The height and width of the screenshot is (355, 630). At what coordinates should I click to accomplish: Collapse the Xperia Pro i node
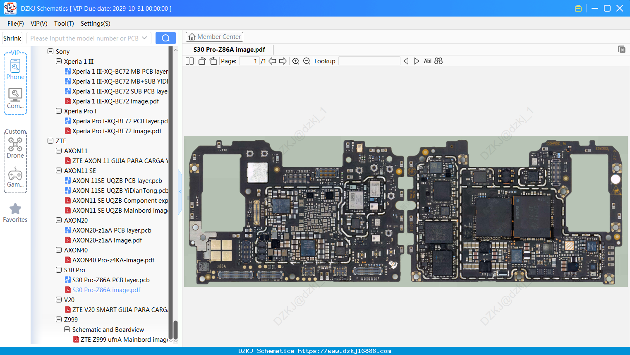point(59,111)
